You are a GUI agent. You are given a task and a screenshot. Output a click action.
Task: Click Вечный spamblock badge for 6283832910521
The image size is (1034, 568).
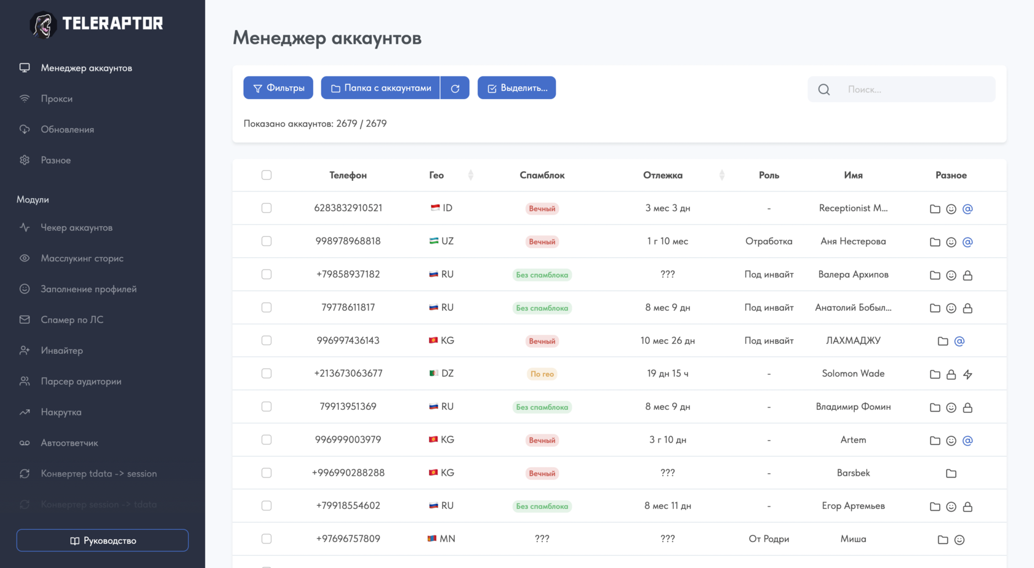tap(542, 209)
